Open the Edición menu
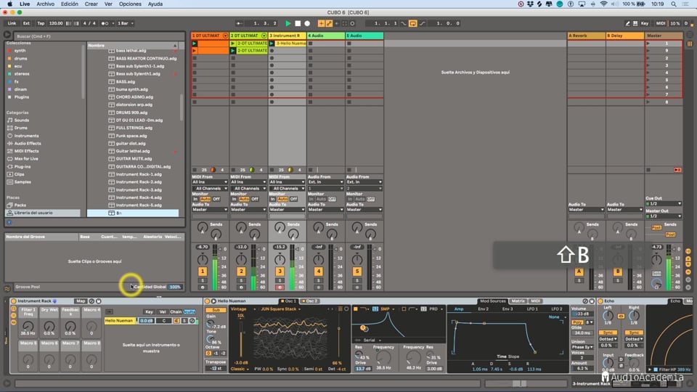697x392 pixels. (70, 4)
